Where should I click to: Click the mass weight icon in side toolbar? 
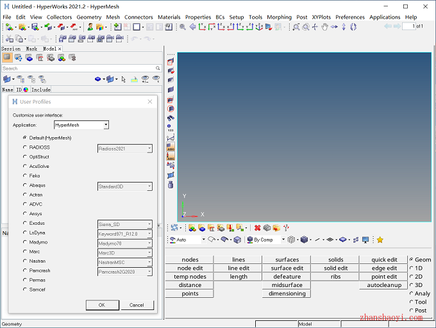171,184
